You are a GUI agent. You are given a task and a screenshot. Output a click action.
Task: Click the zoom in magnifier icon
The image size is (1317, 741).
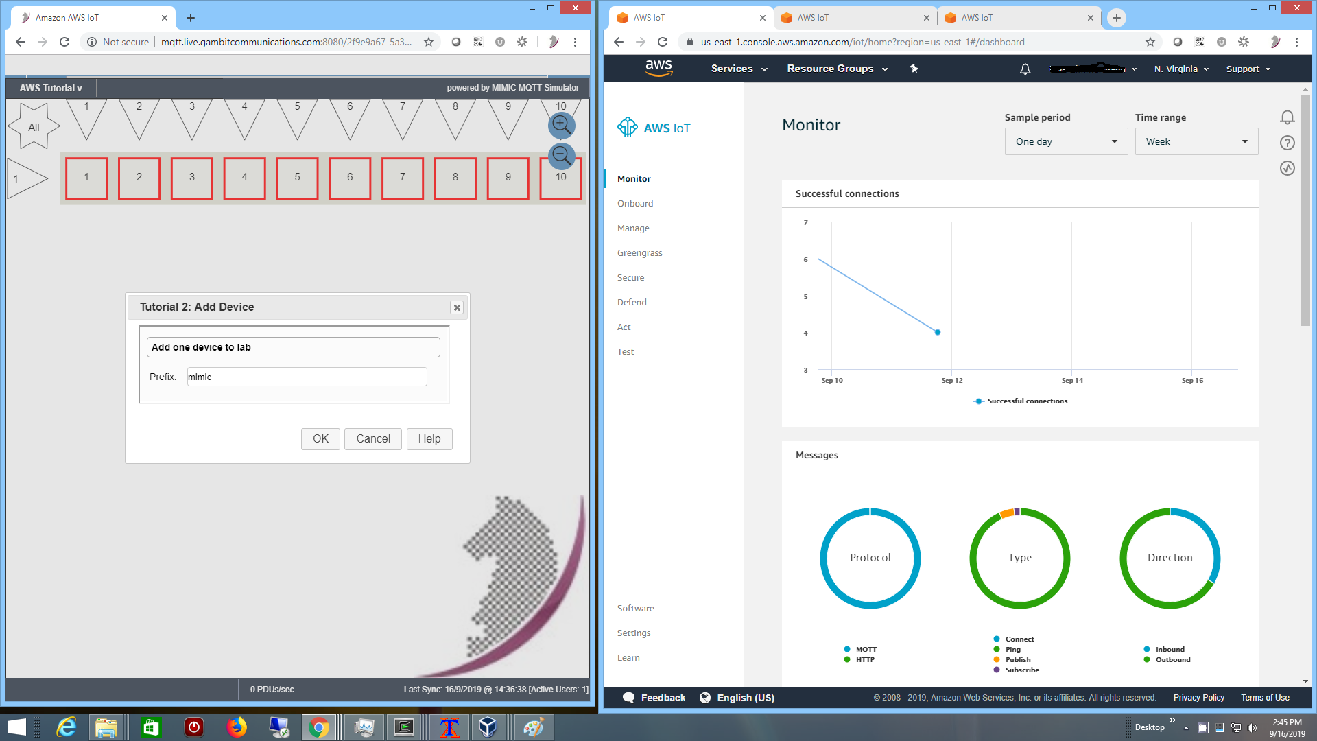(x=561, y=125)
